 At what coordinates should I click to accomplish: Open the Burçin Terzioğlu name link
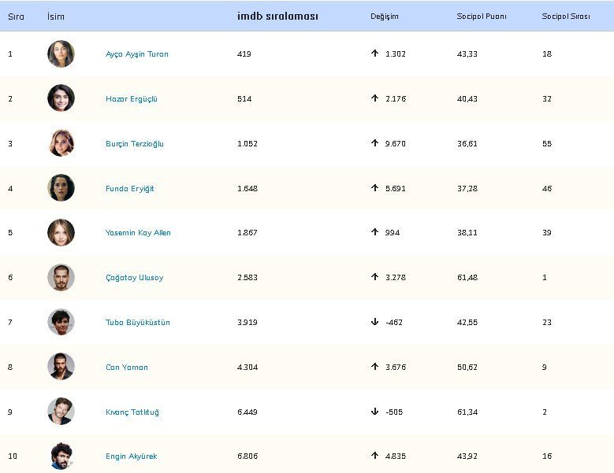tap(135, 144)
